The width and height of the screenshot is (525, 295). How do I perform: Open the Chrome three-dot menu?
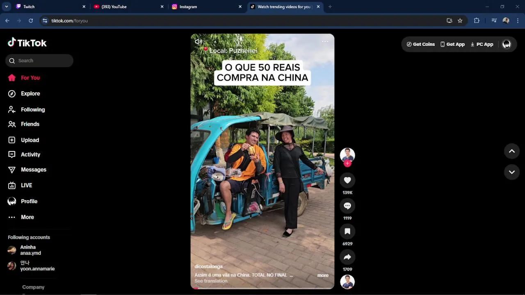pos(518,20)
